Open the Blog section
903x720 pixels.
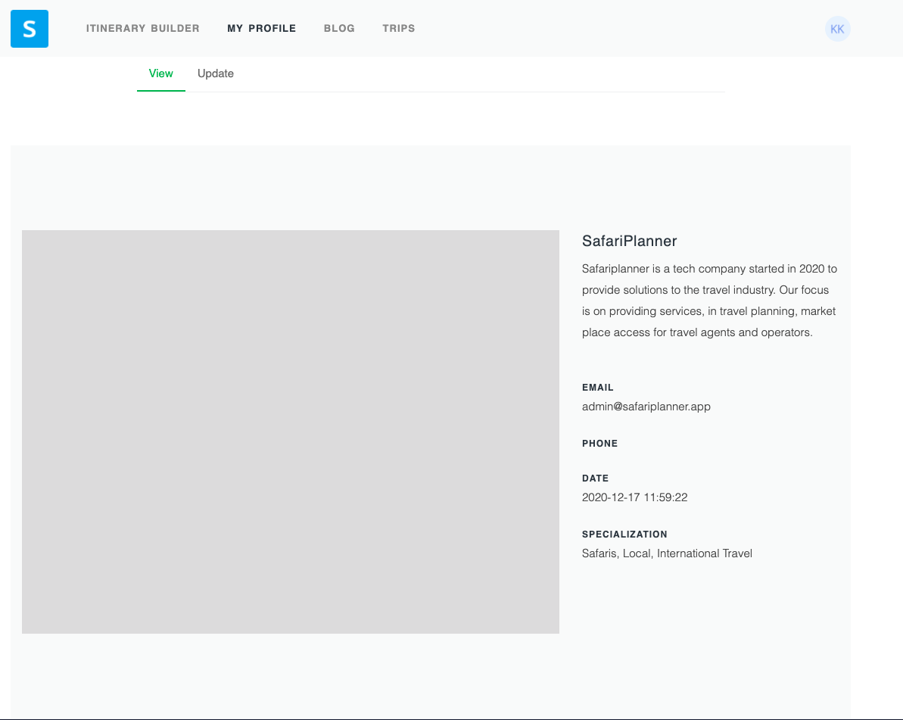339,28
